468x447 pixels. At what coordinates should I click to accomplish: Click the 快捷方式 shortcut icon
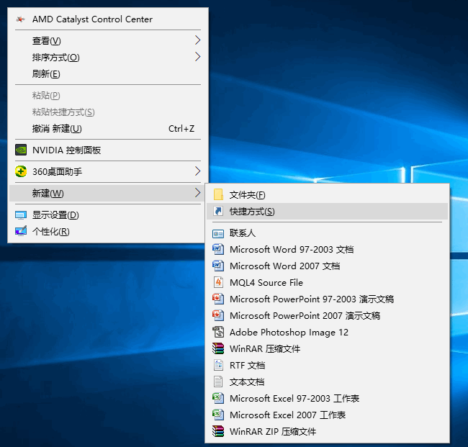218,212
